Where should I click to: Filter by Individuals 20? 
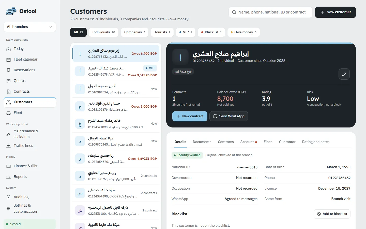tap(103, 32)
